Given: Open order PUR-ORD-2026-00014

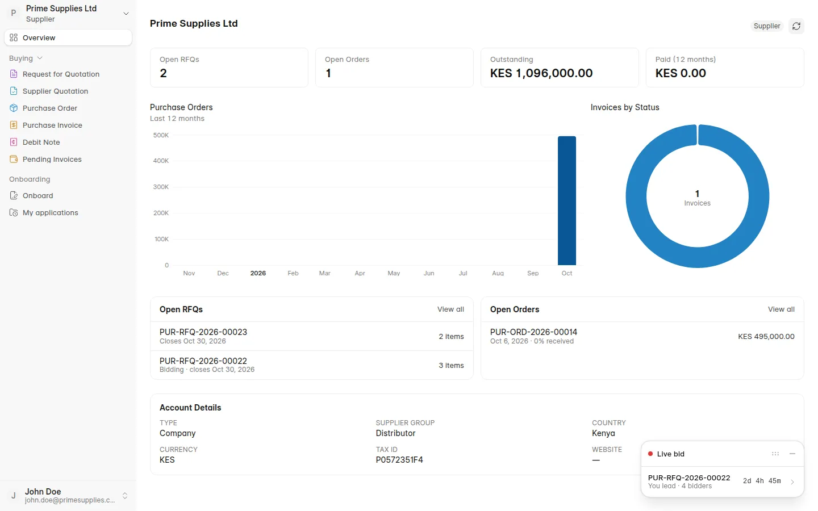Looking at the screenshot, I should coord(642,336).
